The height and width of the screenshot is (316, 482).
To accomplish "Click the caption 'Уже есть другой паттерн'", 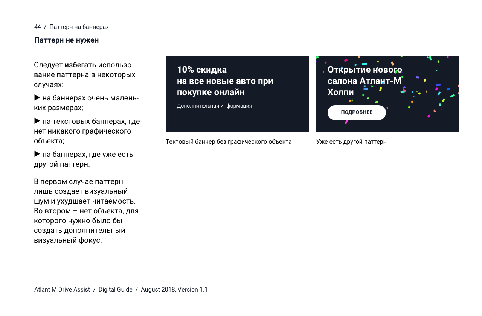I will coord(351,142).
